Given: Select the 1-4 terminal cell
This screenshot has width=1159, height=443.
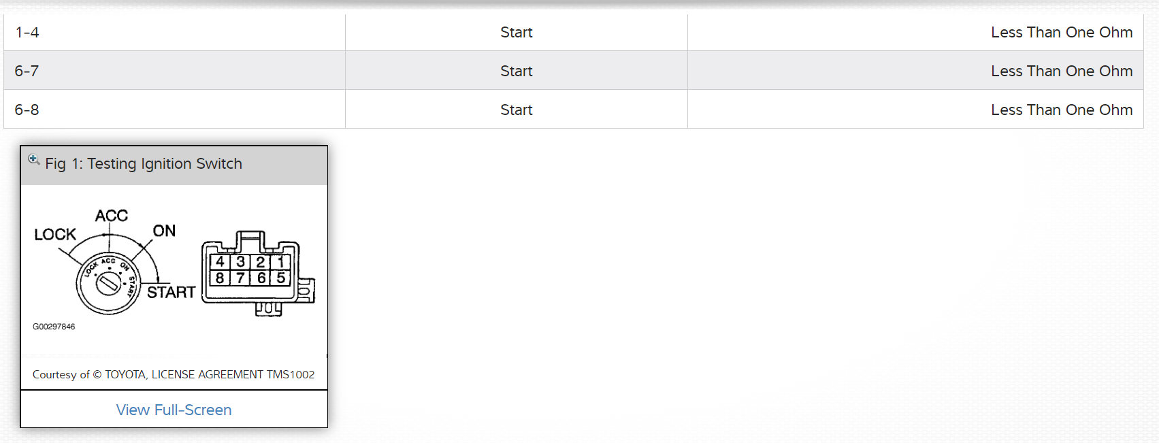Looking at the screenshot, I should [27, 33].
